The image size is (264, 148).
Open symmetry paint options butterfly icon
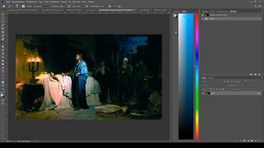pos(119,7)
